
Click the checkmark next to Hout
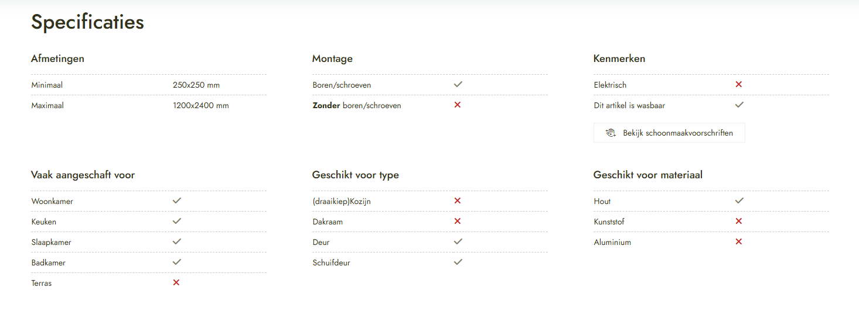point(739,201)
